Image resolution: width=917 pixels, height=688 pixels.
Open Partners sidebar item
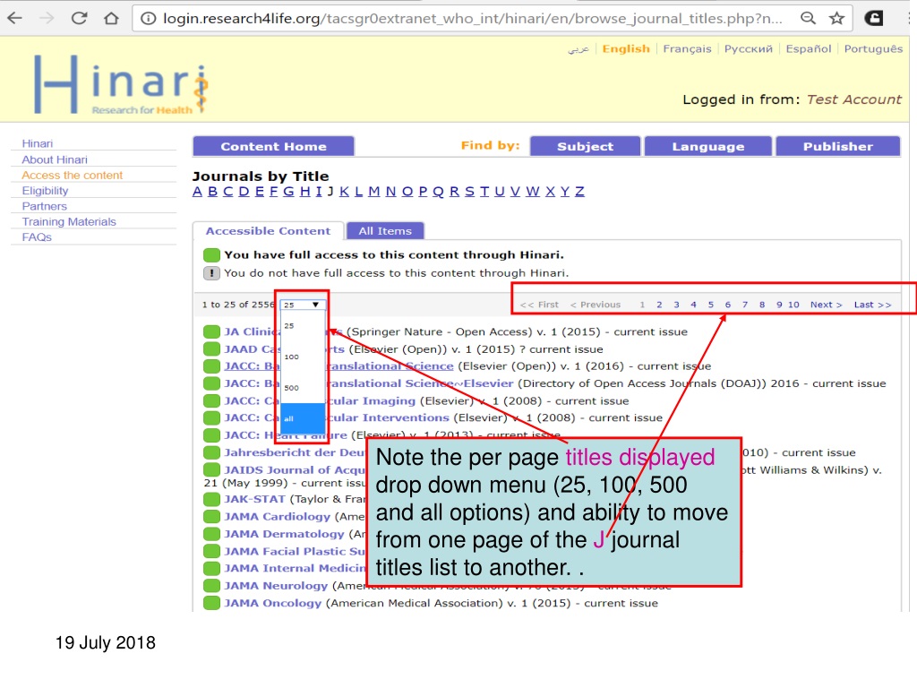coord(45,206)
